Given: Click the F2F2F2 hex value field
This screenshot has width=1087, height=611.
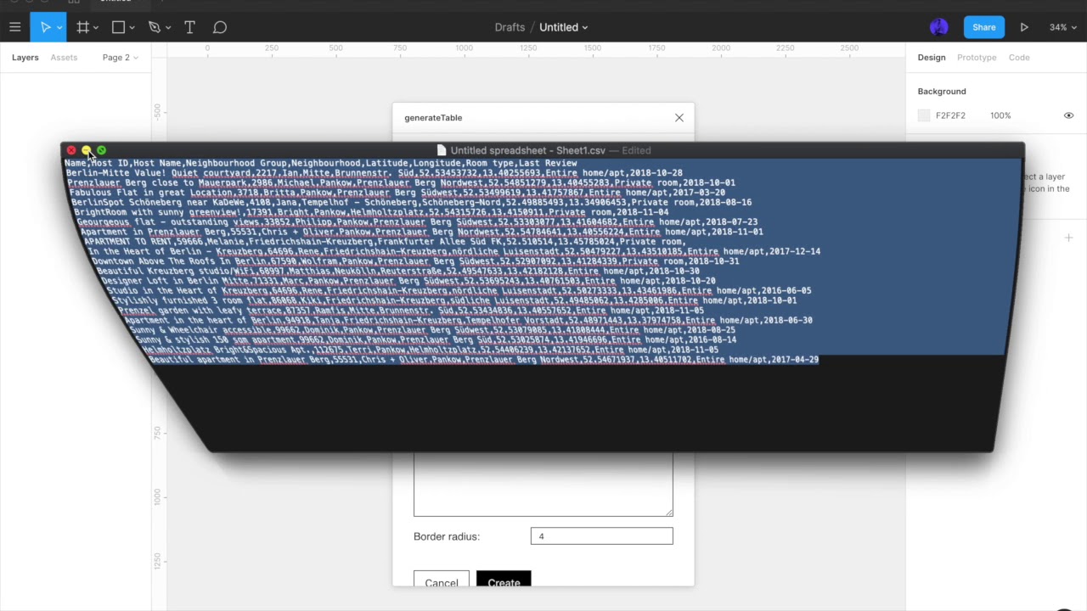Looking at the screenshot, I should [x=950, y=115].
